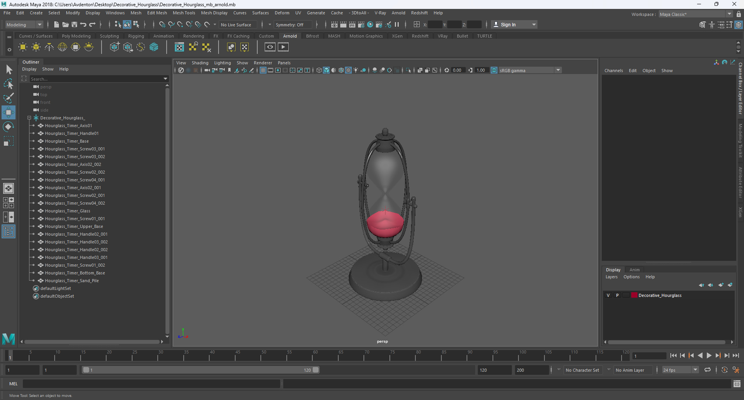This screenshot has width=744, height=400.
Task: Choose the Paint Selection tool
Action: (9, 98)
